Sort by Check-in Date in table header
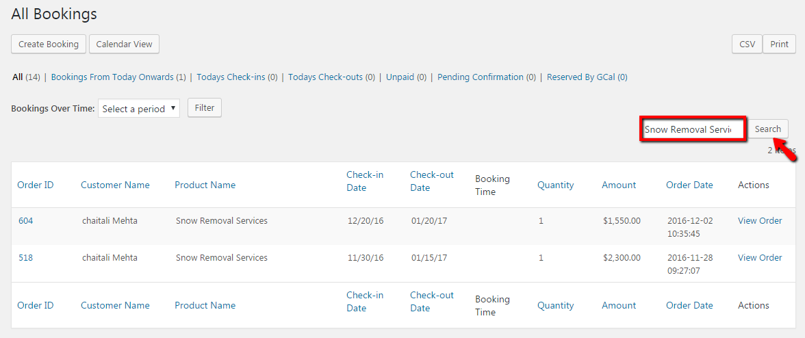Screen dimensions: 805x338 point(365,181)
